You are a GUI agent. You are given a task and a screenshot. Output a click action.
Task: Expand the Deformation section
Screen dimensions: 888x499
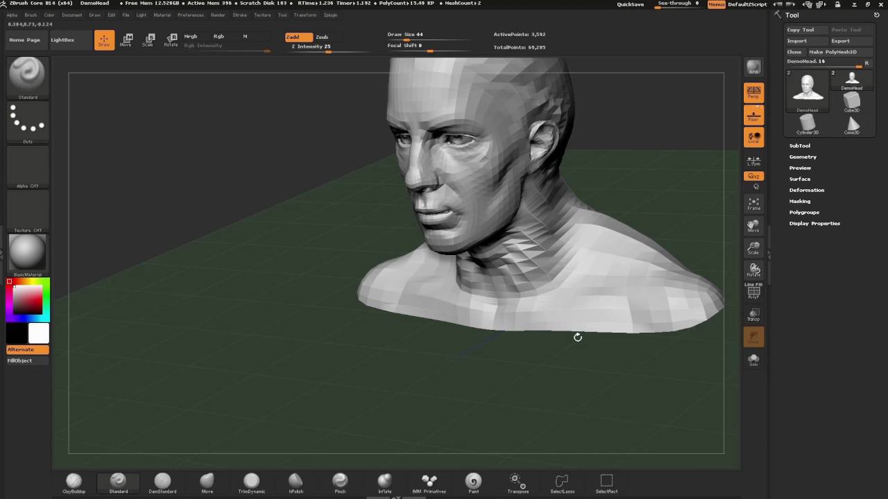pyautogui.click(x=807, y=190)
